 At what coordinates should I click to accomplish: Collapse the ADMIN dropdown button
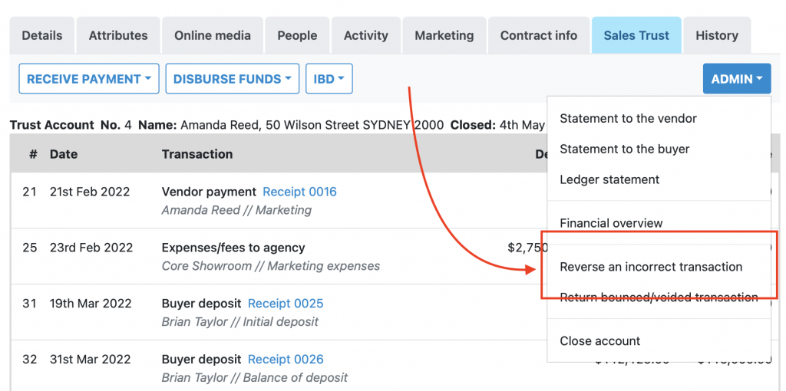[736, 79]
